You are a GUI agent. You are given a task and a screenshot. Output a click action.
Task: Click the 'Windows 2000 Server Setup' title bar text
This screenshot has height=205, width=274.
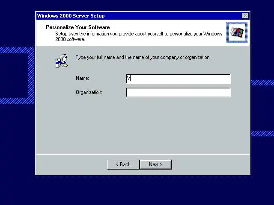pos(71,16)
